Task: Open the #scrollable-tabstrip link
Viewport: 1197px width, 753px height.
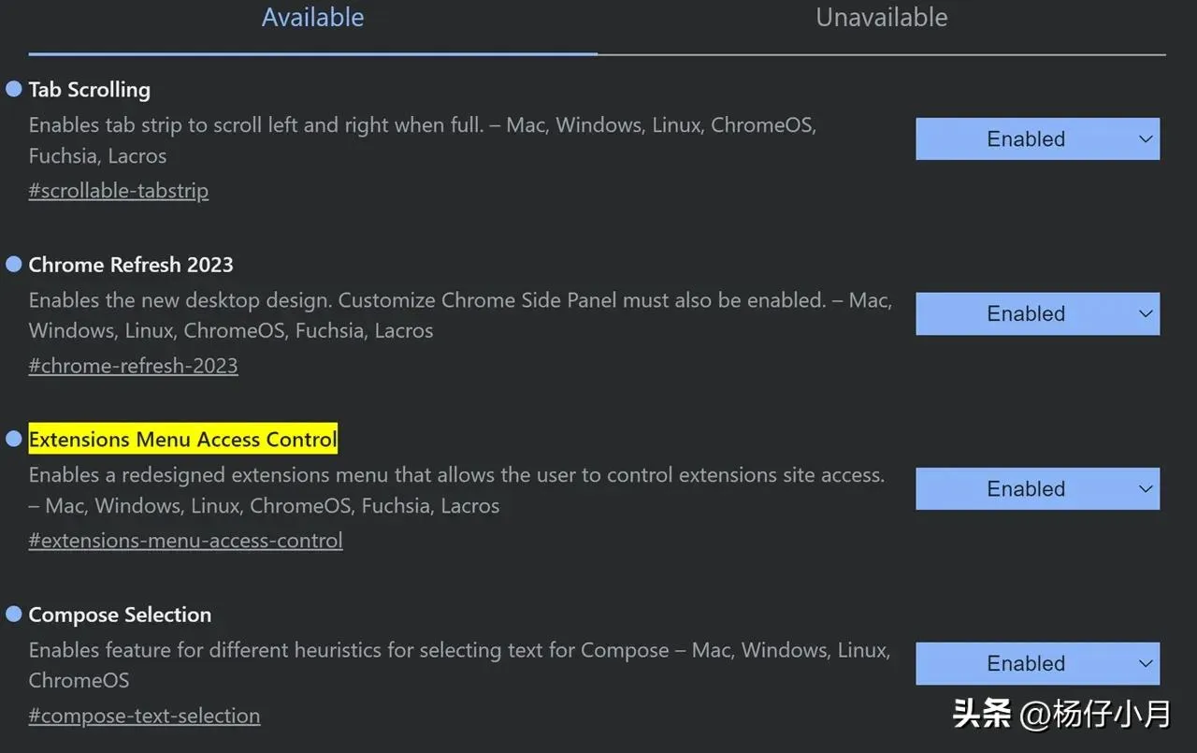Action: [119, 191]
